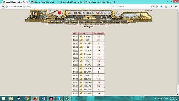Image resolution: width=179 pixels, height=101 pixels.
Task: Click the red heart health icon
Action: click(59, 13)
